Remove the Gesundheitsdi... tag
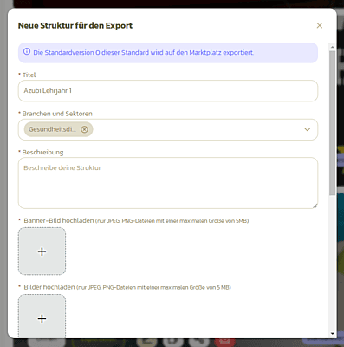Image resolution: width=344 pixels, height=347 pixels. pyautogui.click(x=84, y=129)
